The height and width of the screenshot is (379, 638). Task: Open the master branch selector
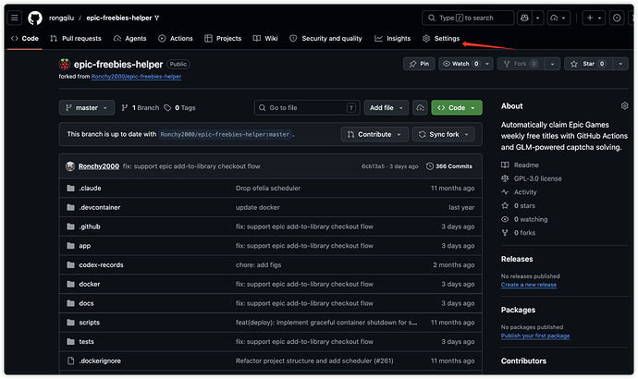87,108
